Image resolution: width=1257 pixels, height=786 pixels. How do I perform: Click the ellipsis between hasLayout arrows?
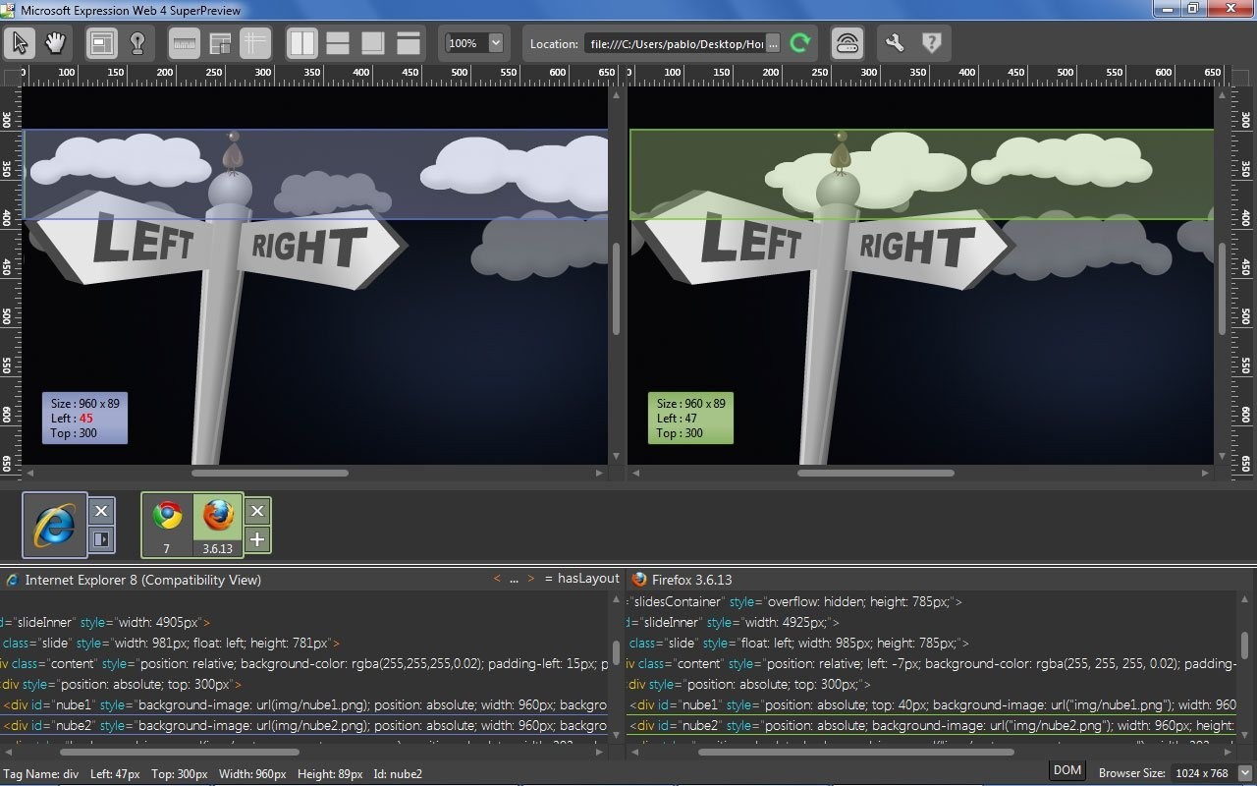coord(514,580)
